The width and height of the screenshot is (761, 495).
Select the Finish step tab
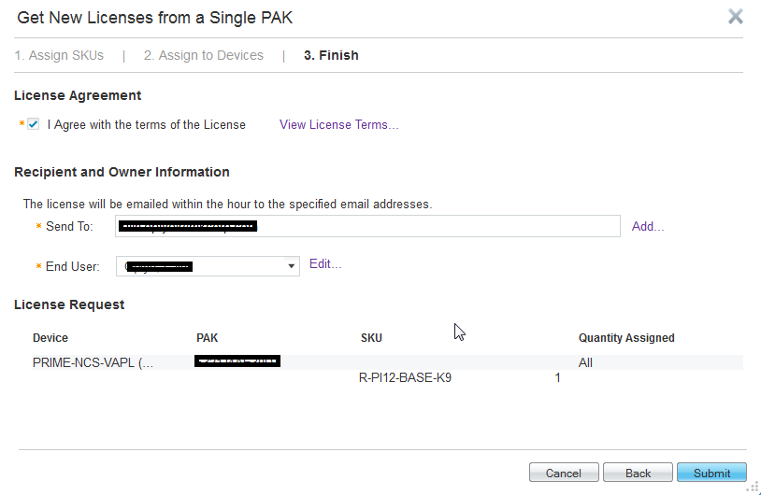coord(331,55)
